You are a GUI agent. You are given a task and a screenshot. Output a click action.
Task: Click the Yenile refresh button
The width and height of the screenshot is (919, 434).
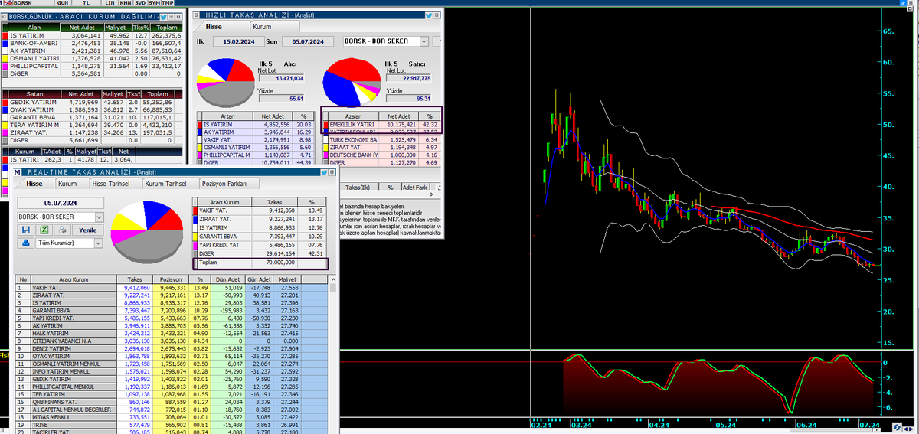click(88, 230)
